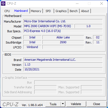This screenshot has height=108, width=108.
Task: Click the CPU-Z logo at bottom left
Action: tap(10, 105)
